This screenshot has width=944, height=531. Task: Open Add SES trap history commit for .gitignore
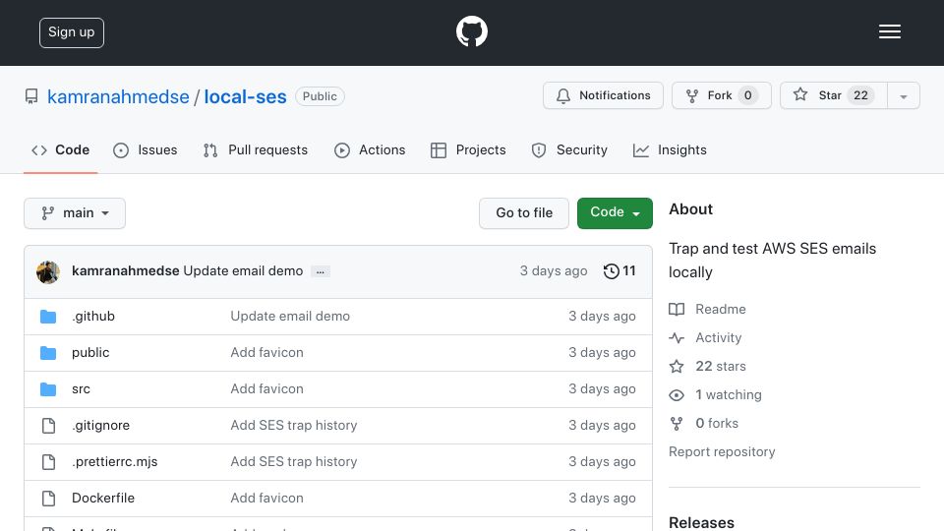(x=294, y=425)
